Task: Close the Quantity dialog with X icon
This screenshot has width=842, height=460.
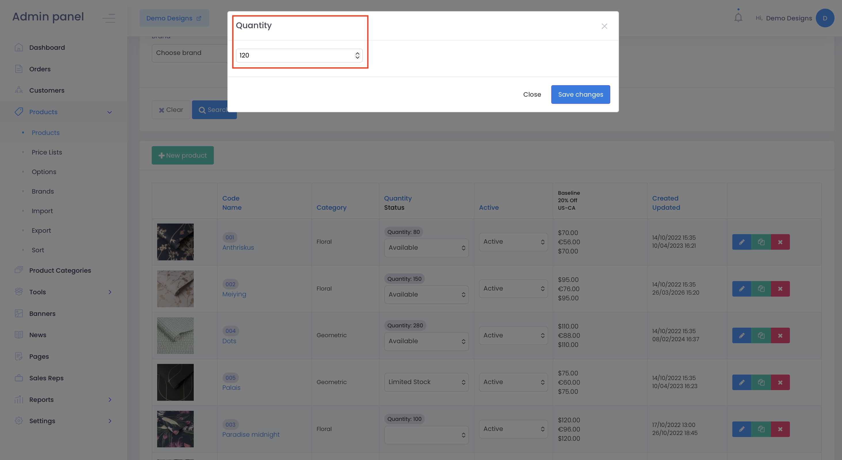Action: tap(604, 26)
